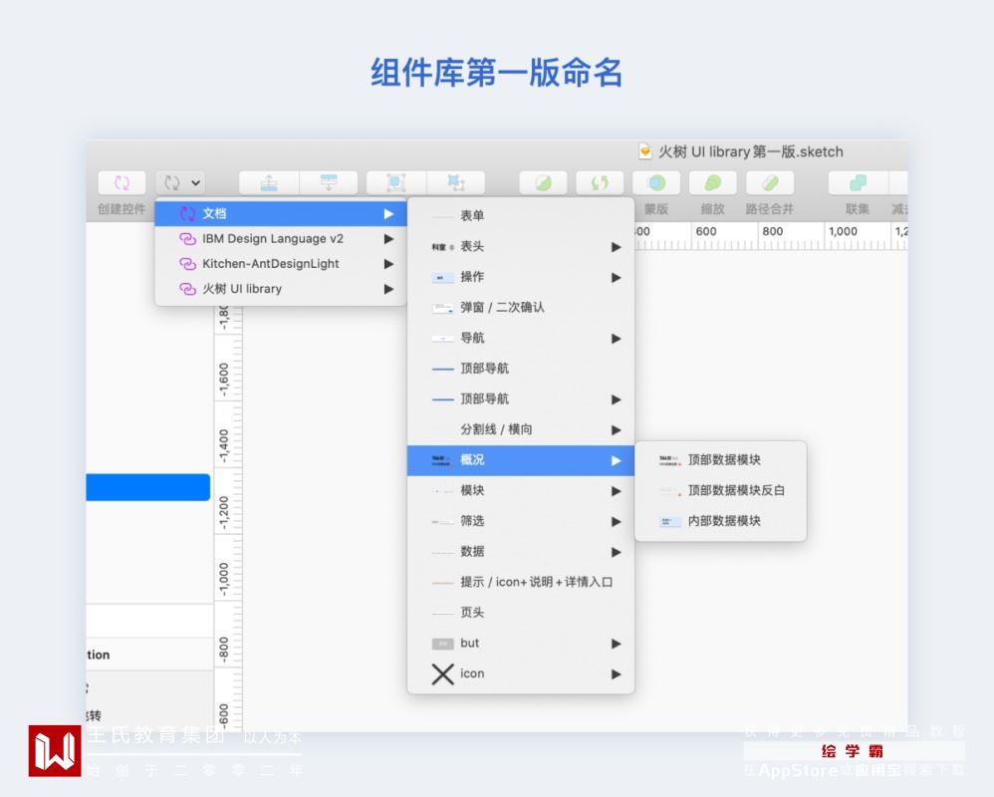Click the ungroup layers toolbar icon
Screen dimensions: 994x797
tap(456, 183)
